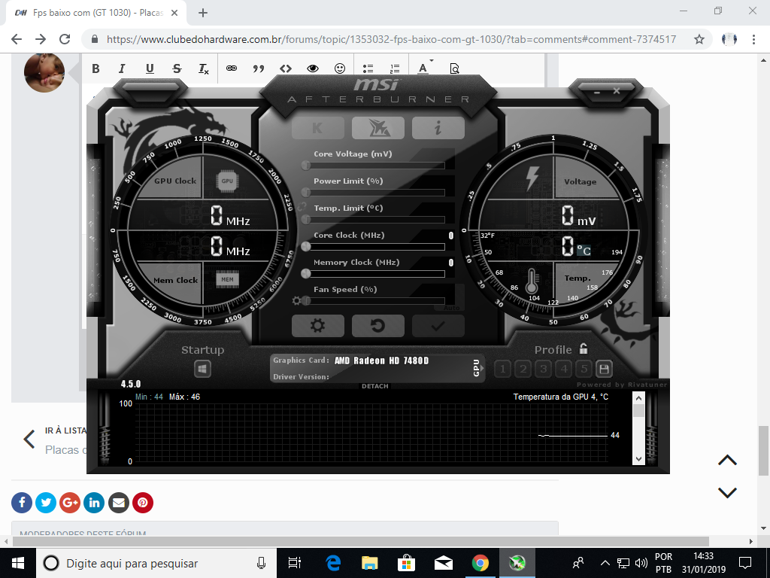Screen dimensions: 770x578
Task: Toggle fan speed Auto mode
Action: click(452, 308)
